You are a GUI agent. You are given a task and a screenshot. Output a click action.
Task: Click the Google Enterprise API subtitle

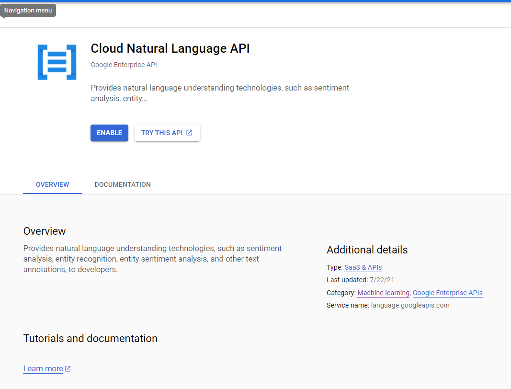pyautogui.click(x=124, y=65)
